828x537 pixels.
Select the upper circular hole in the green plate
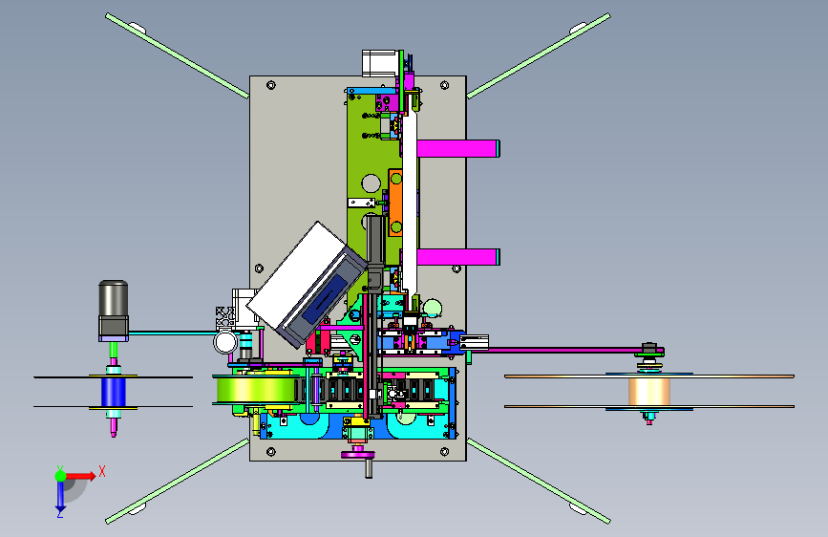[x=372, y=183]
